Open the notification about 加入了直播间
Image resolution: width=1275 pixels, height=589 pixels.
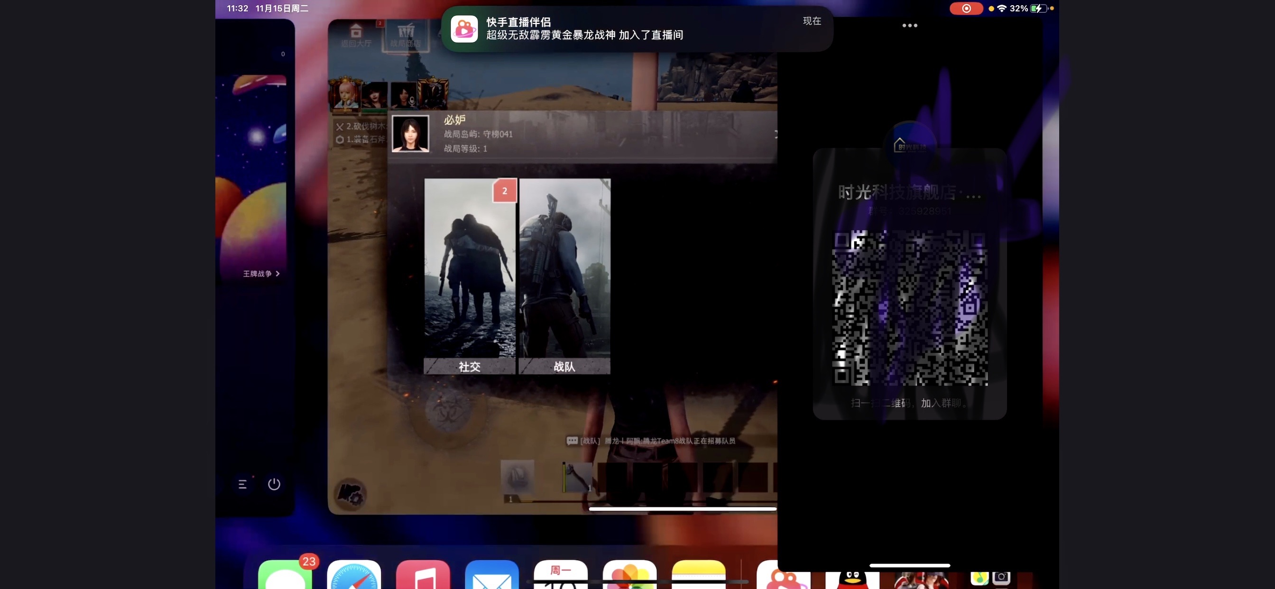click(637, 29)
